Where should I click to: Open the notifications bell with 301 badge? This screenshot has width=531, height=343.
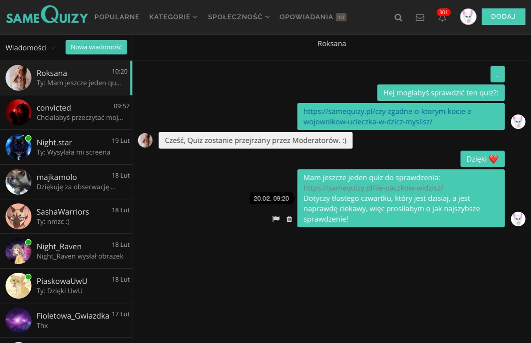click(442, 17)
